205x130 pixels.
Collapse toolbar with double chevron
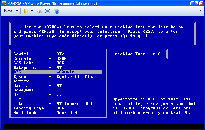[200, 11]
